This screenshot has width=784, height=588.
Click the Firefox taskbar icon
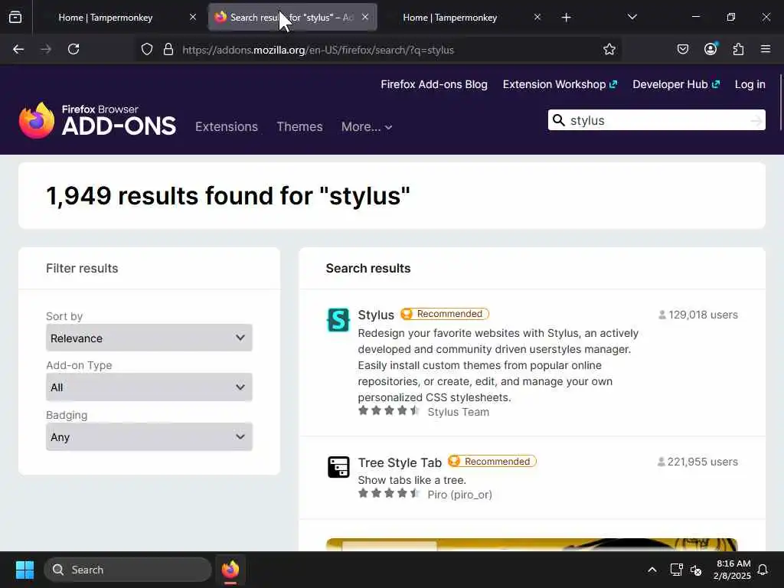tap(230, 570)
